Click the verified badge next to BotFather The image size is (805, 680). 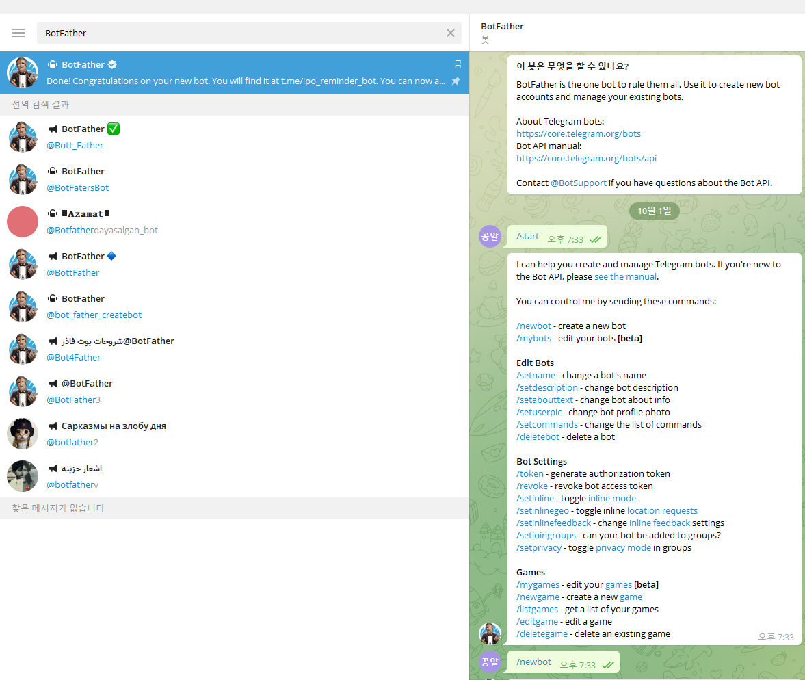(112, 64)
